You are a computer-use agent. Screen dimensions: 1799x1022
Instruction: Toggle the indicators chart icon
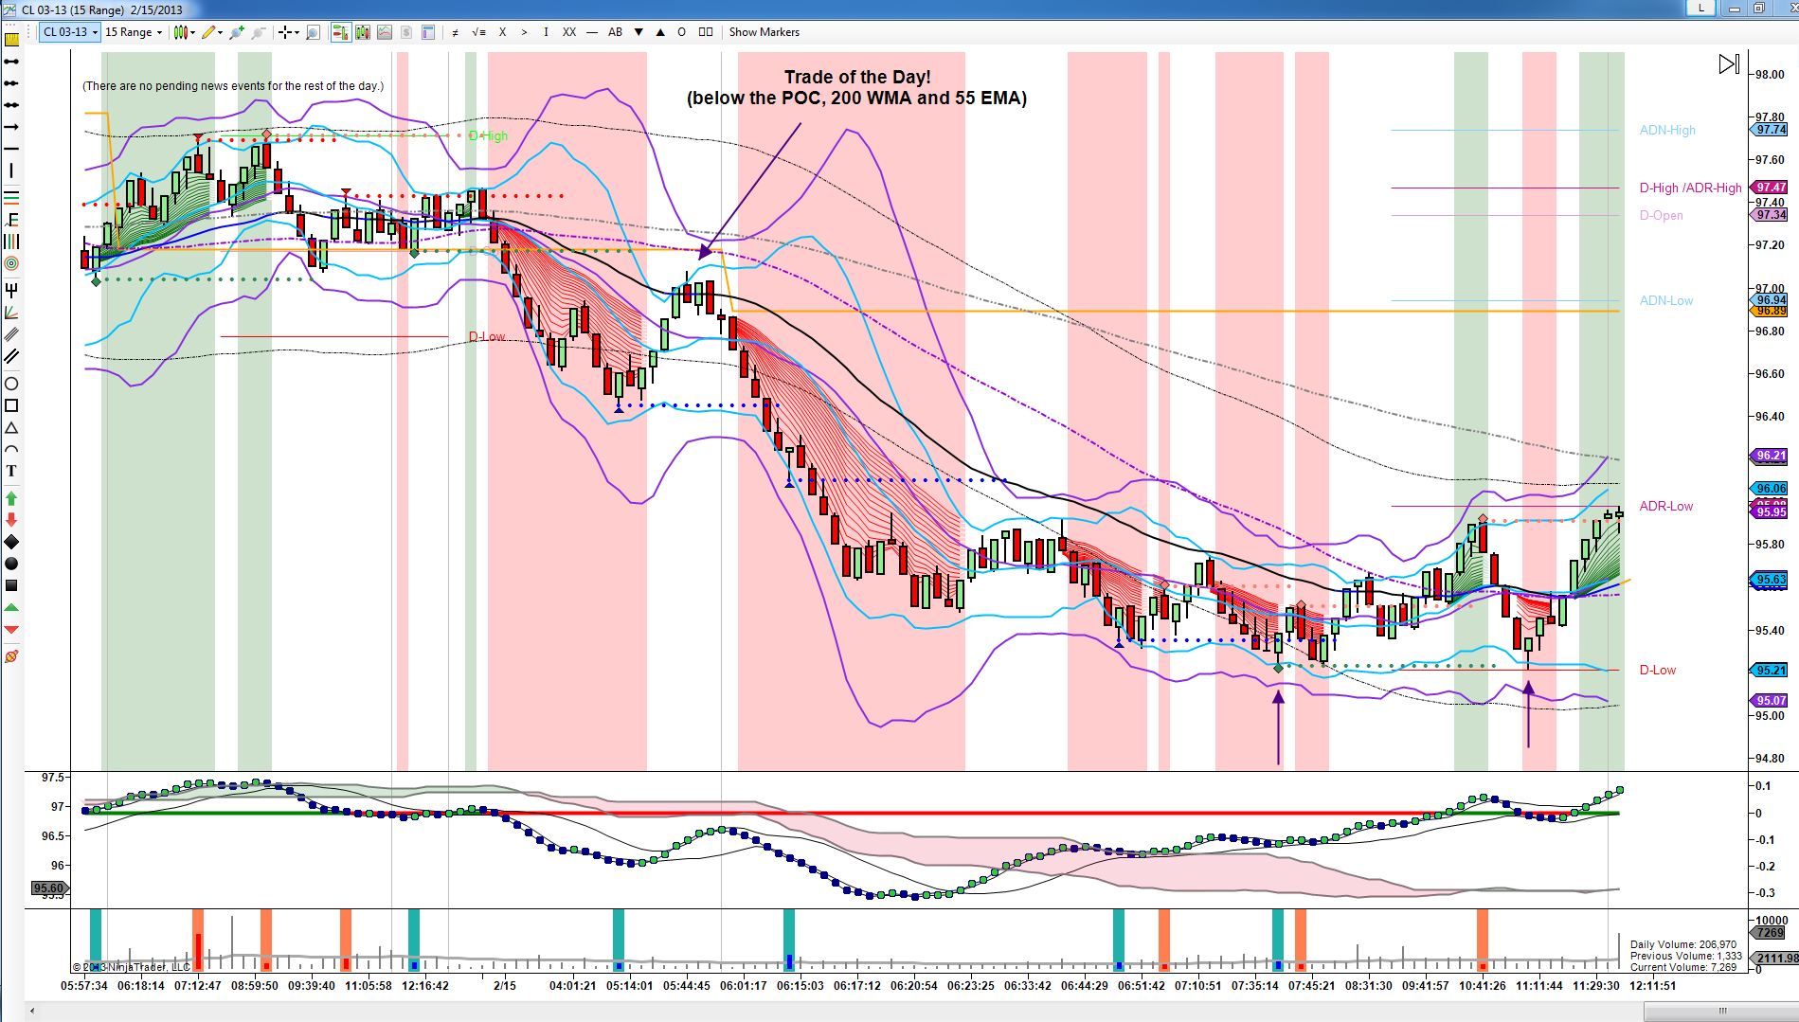(x=385, y=32)
